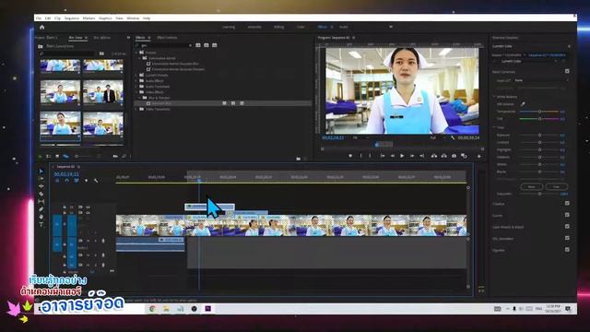Select the Selection tool in the timeline toolbar
Viewport: 590px width, 332px height.
(41, 172)
